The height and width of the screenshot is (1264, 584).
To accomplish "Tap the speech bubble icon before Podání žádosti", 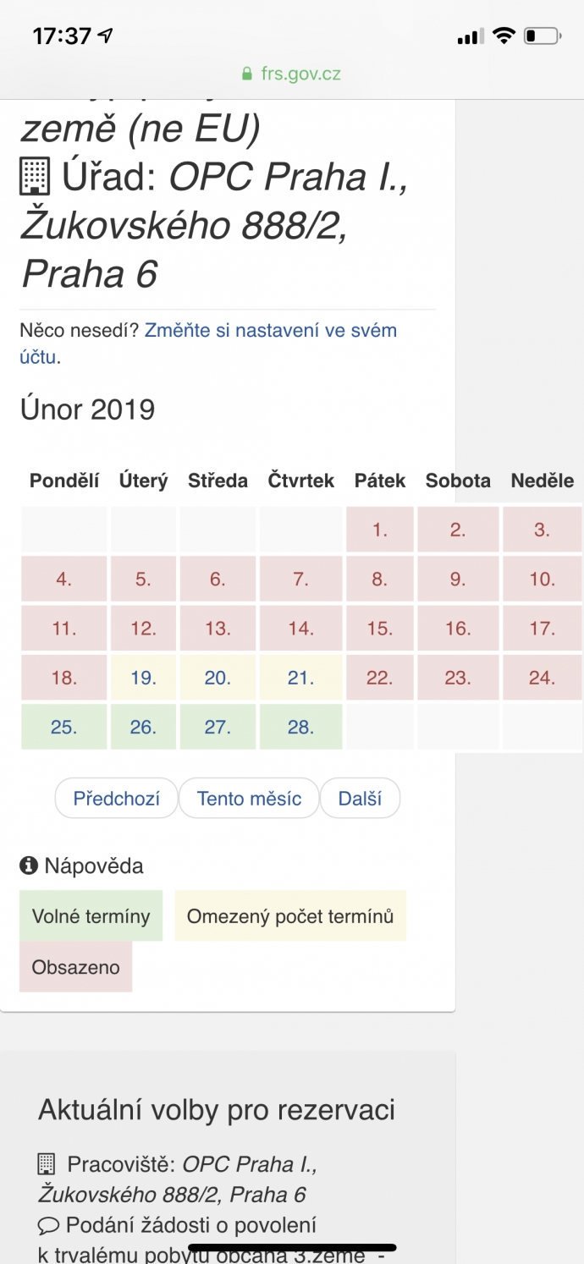I will click(47, 1225).
